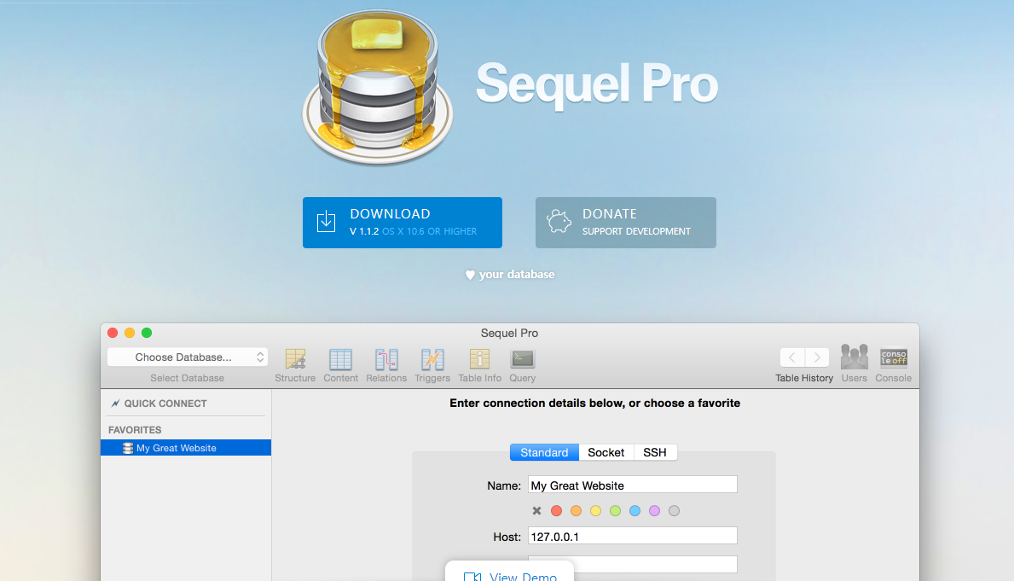Download Sequel Pro V 1.1.2
This screenshot has height=581, width=1014.
coord(403,223)
